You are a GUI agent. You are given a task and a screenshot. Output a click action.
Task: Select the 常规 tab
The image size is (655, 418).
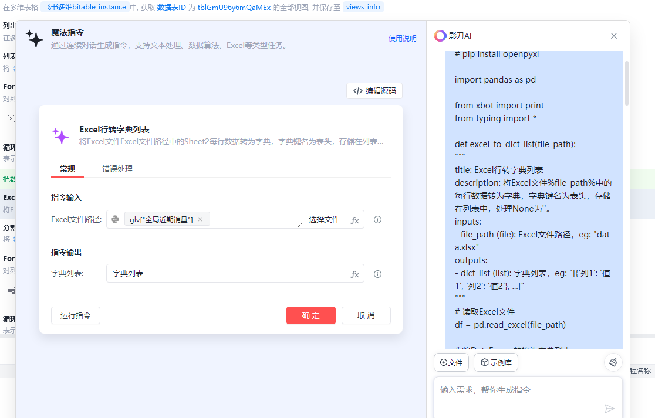pyautogui.click(x=67, y=169)
